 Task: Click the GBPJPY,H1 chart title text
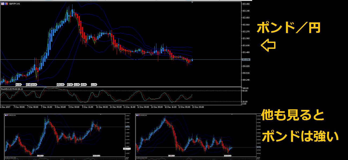14,4
